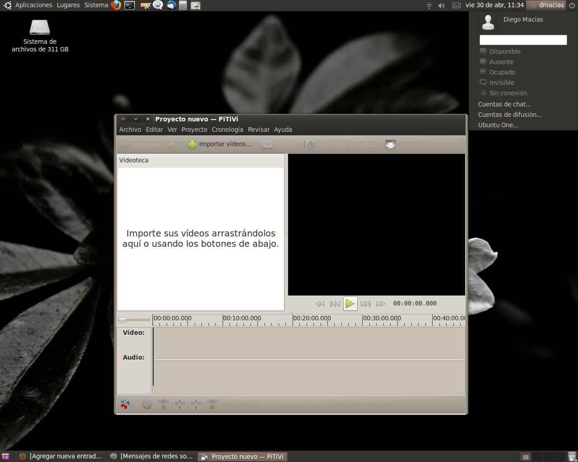
Task: Open the calculator from the top panel
Action: pos(183,5)
